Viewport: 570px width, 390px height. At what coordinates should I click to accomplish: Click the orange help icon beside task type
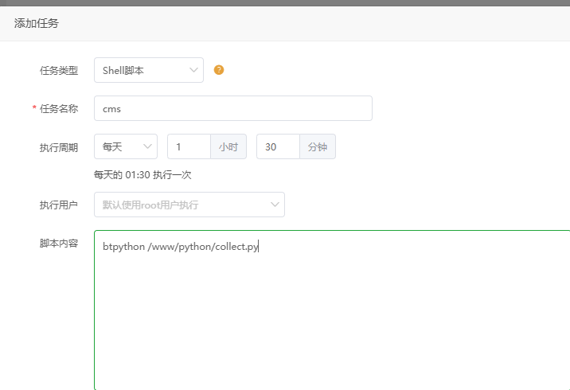219,70
